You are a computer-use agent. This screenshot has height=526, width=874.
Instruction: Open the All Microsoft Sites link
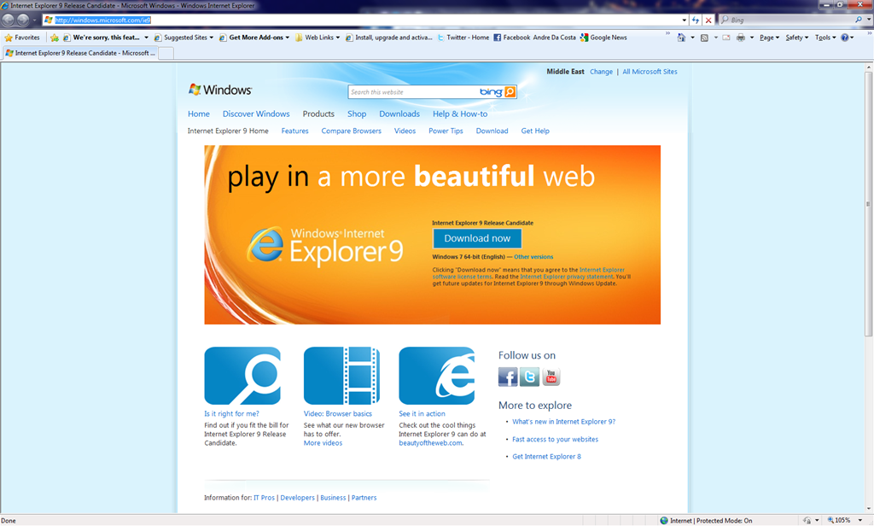(650, 72)
